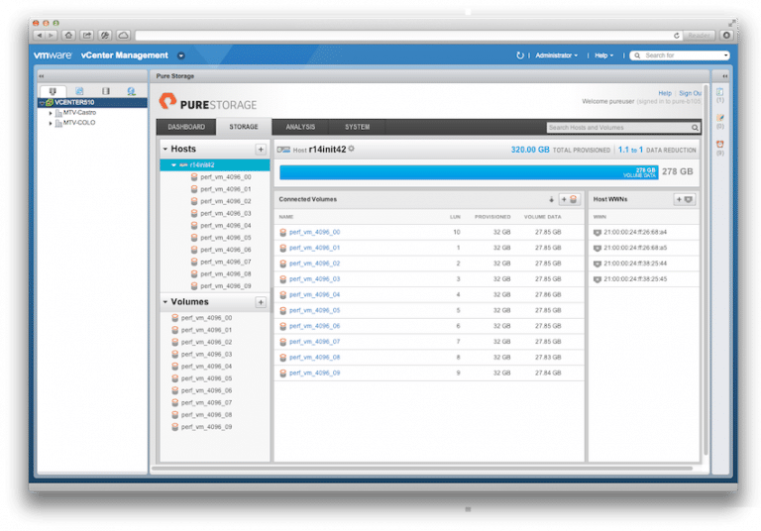Add a new volume with plus button
The height and width of the screenshot is (531, 761).
tap(261, 302)
